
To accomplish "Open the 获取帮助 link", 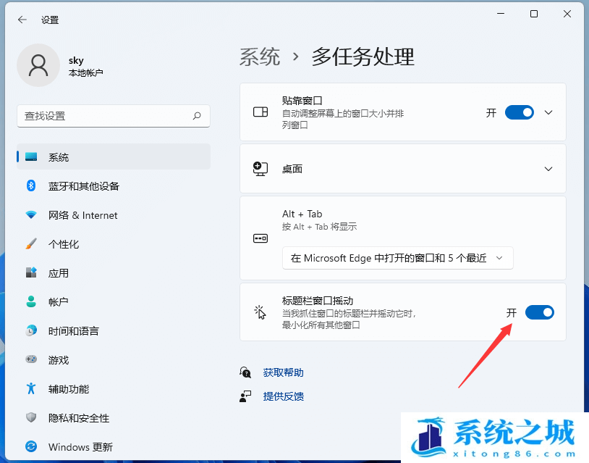I will click(x=283, y=372).
